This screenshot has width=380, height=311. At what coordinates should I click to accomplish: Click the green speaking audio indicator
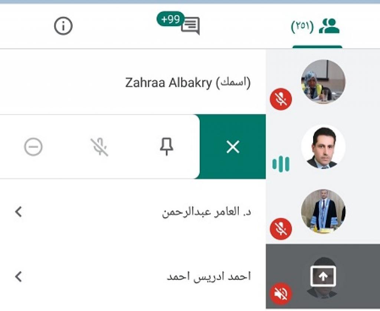coord(281,164)
